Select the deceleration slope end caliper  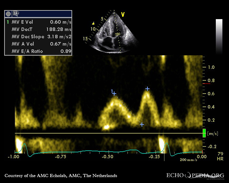click(142, 124)
